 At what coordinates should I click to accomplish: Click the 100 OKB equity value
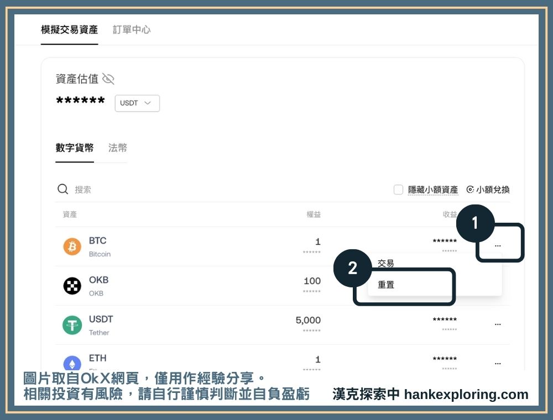click(x=312, y=281)
